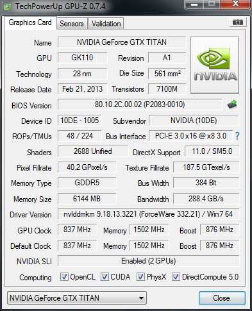Switch to the Sensors tab
The image size is (252, 311).
click(72, 24)
